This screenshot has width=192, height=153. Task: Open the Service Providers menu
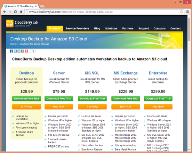(77, 28)
